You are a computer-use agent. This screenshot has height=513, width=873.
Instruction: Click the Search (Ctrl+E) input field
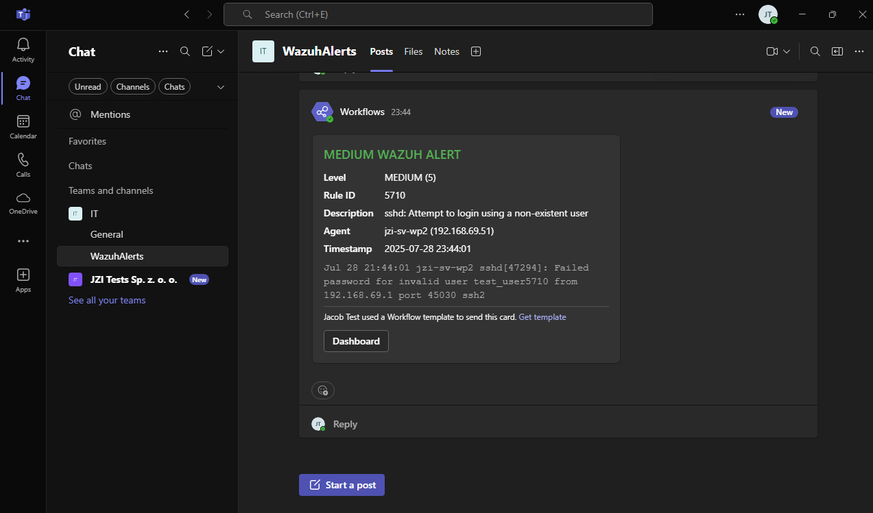438,14
